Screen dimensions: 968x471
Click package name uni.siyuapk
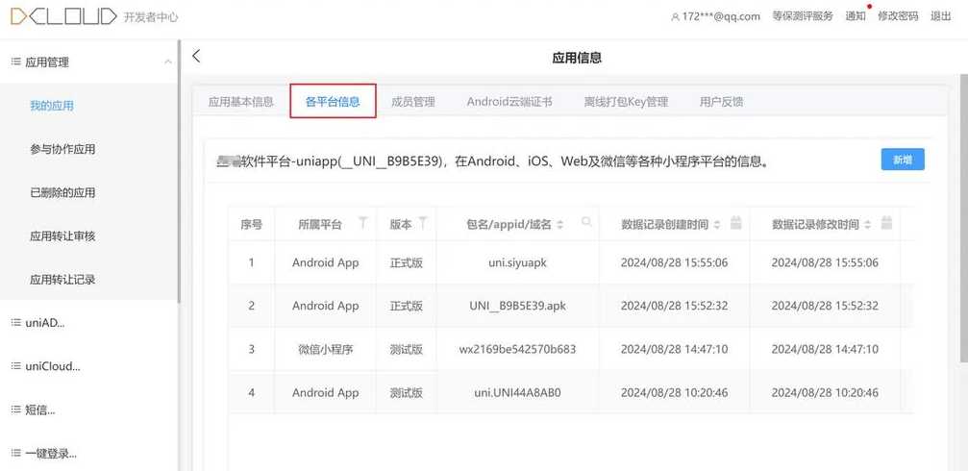click(517, 262)
